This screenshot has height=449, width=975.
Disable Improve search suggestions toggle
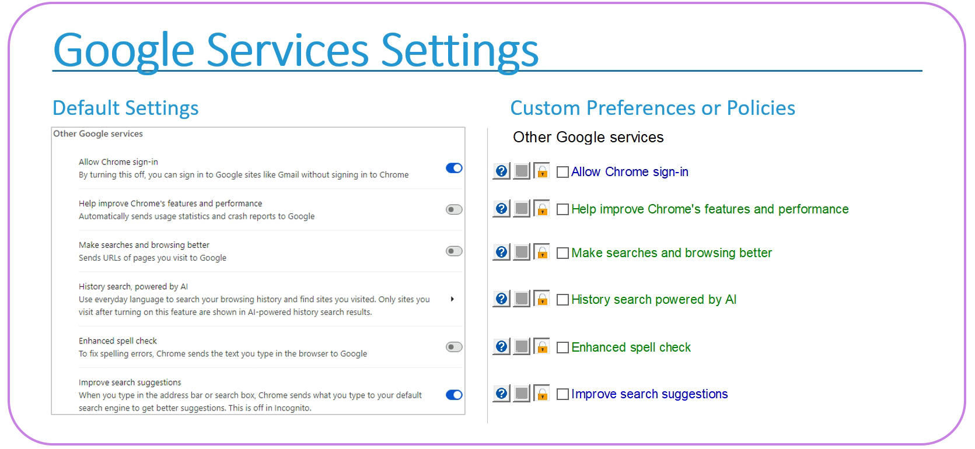click(x=454, y=395)
